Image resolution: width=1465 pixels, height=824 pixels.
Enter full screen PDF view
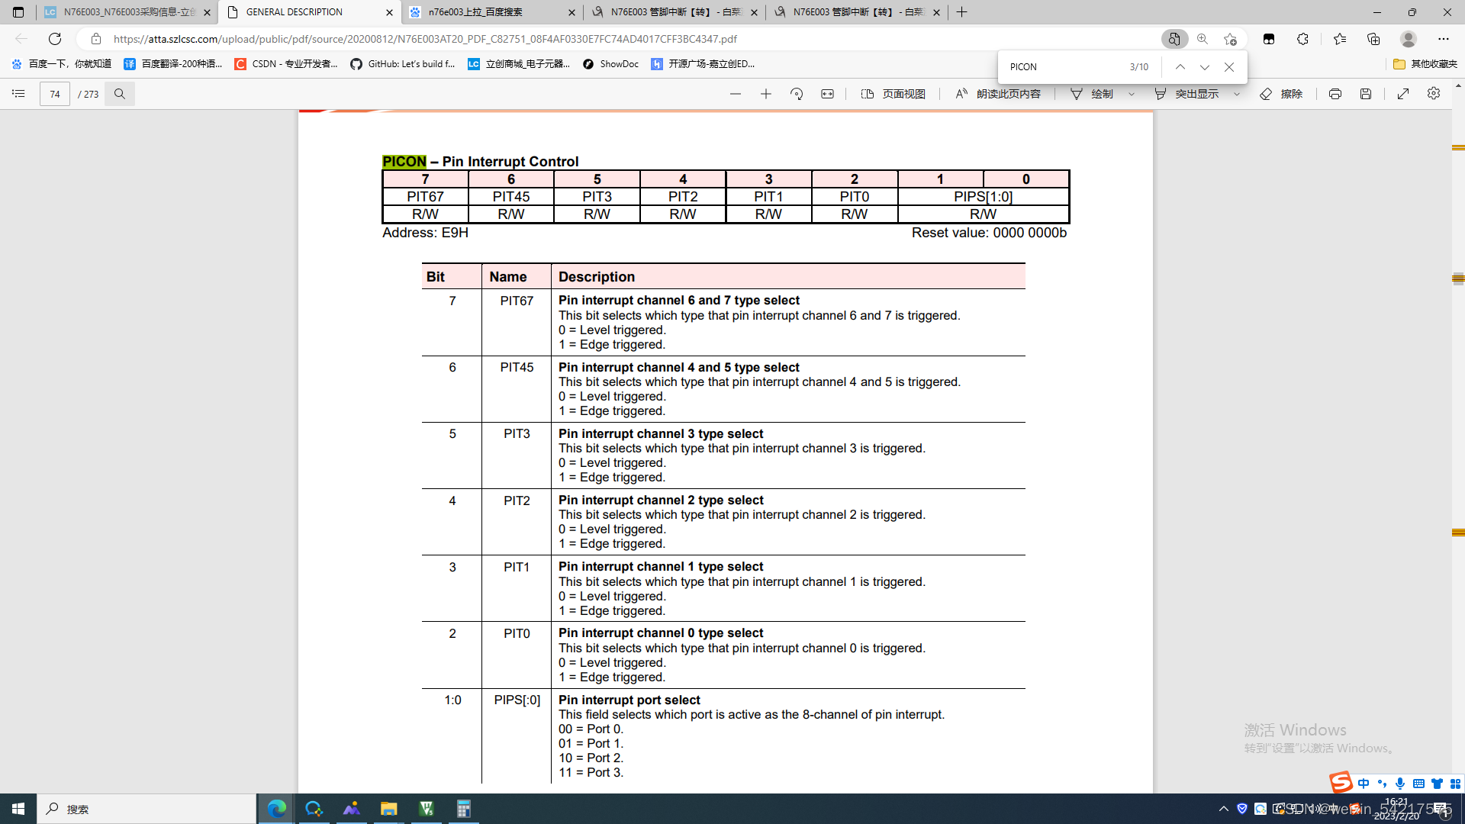click(1402, 94)
